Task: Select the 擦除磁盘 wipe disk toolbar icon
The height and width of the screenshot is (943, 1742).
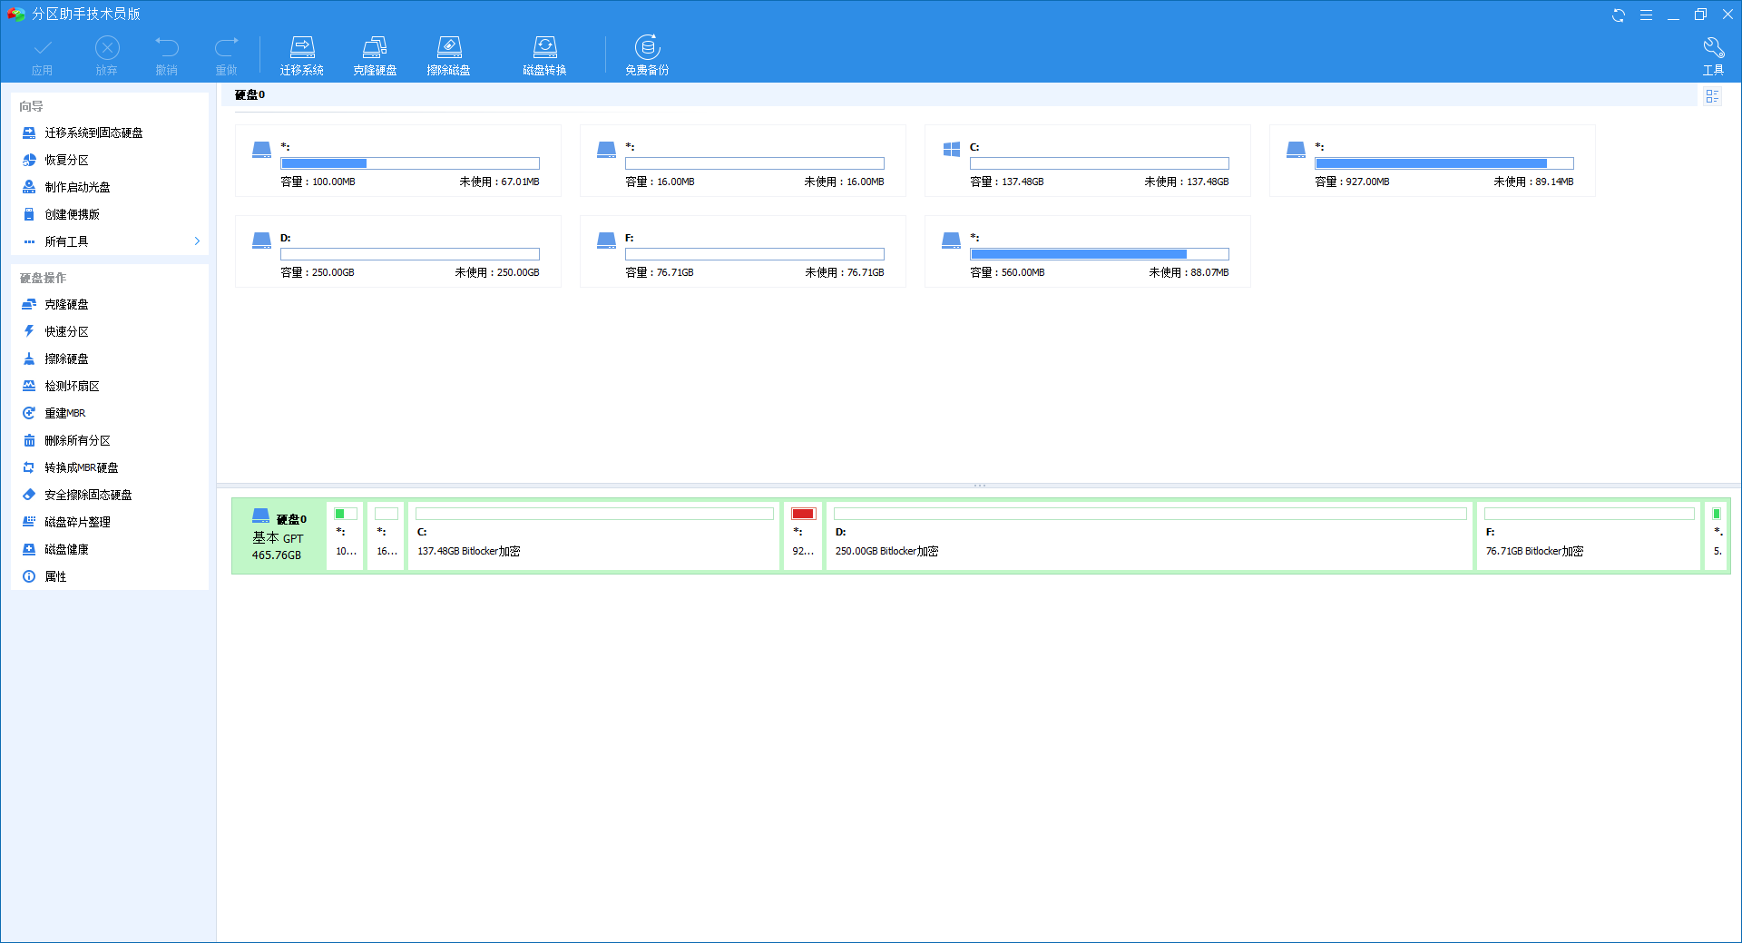Action: (448, 55)
